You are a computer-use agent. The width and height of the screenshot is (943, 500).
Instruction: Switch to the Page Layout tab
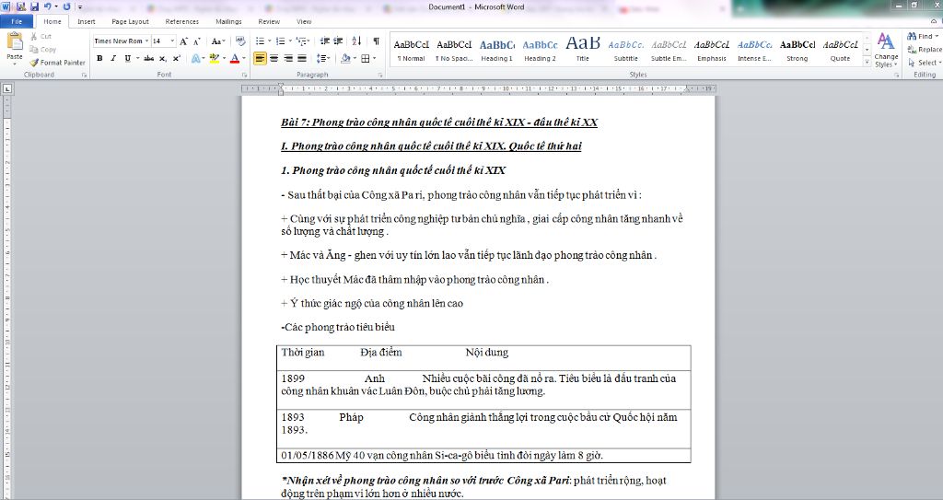point(130,22)
